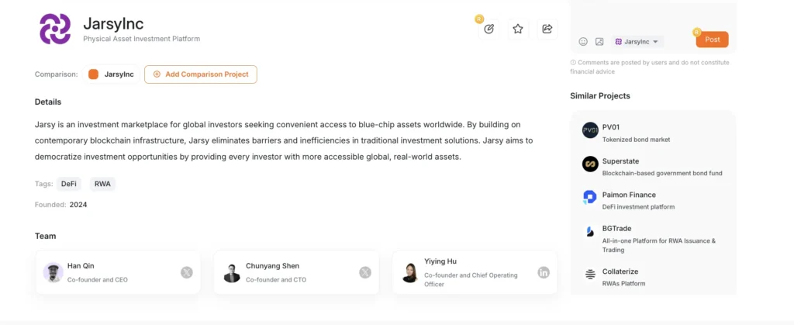Viewport: 794px width, 325px height.
Task: Click Han Qin's avatar
Action: 53,272
